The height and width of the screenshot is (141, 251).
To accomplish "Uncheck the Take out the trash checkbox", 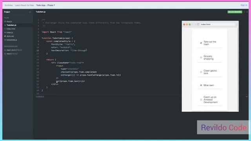I will 201,43.
